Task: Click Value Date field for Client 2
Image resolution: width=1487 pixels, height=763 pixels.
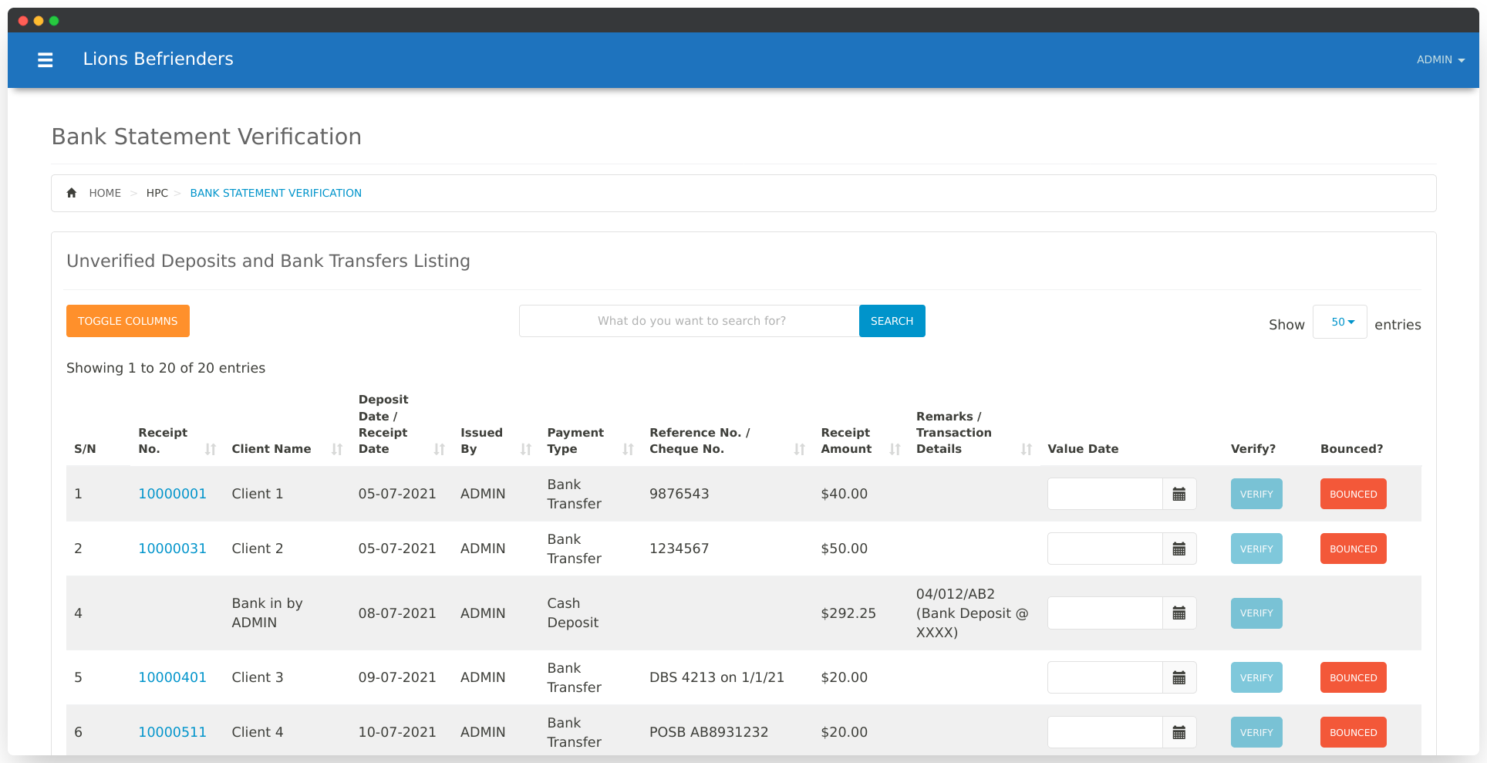Action: pos(1104,549)
